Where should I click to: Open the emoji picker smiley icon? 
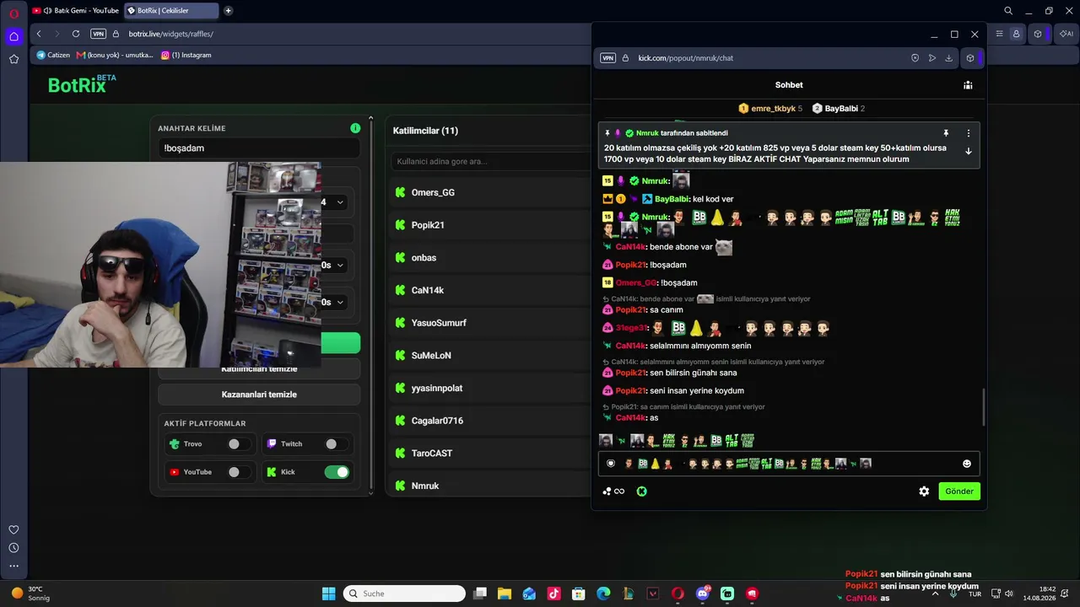click(x=967, y=464)
